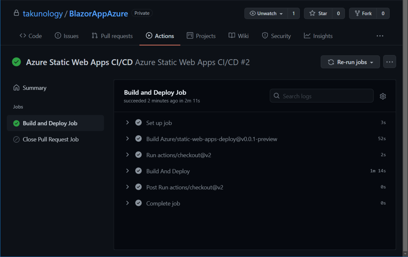Click the fork count 0
The width and height of the screenshot is (408, 257).
tap(383, 13)
